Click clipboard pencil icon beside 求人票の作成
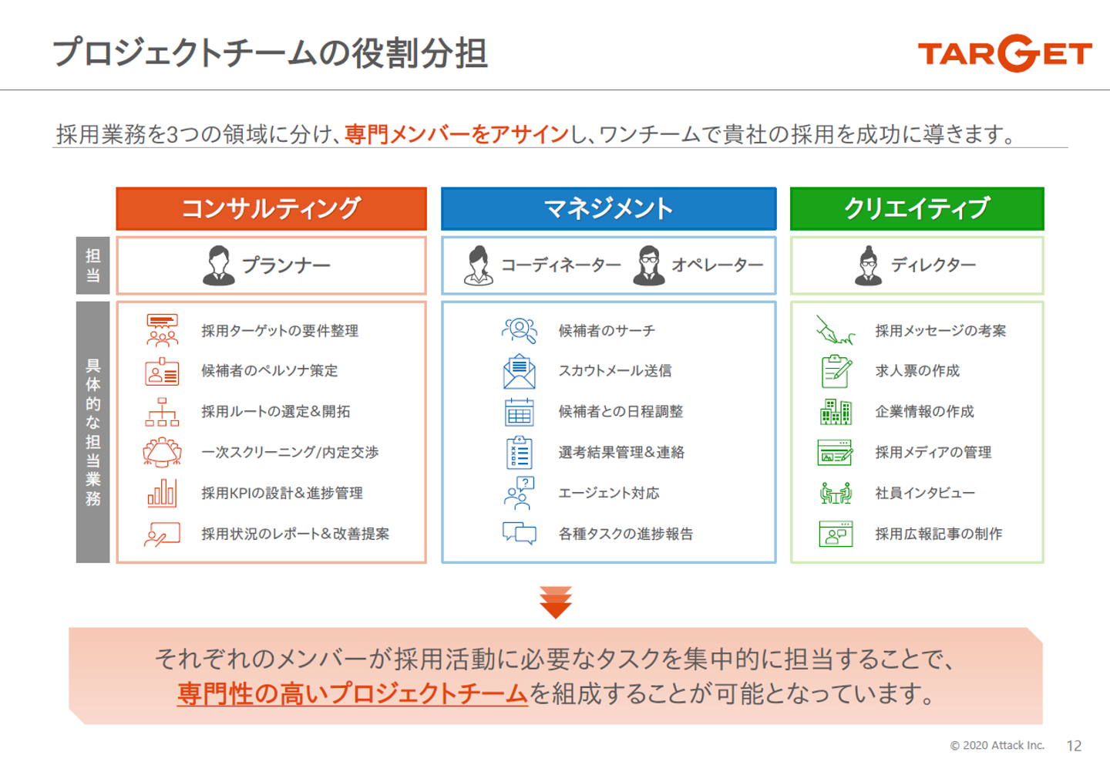1110x759 pixels. pyautogui.click(x=836, y=371)
